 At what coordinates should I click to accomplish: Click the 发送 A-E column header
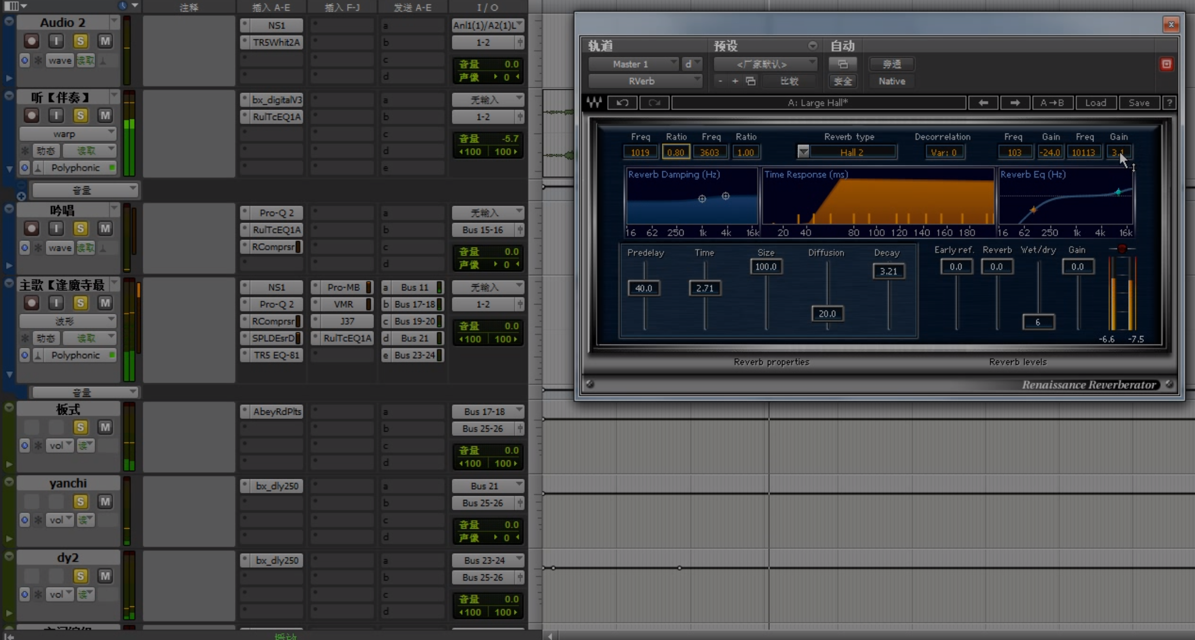tap(413, 7)
